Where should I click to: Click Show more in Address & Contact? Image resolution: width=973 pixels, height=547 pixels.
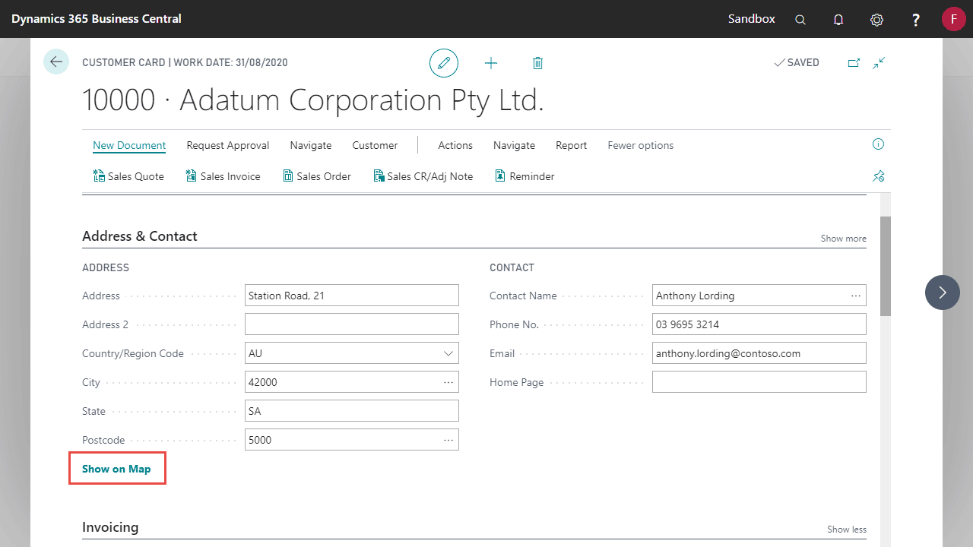(x=843, y=239)
